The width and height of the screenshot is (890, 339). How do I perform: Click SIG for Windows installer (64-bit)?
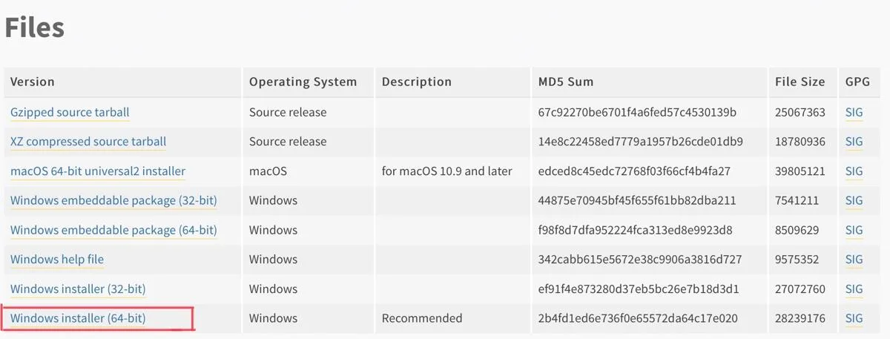pos(854,318)
